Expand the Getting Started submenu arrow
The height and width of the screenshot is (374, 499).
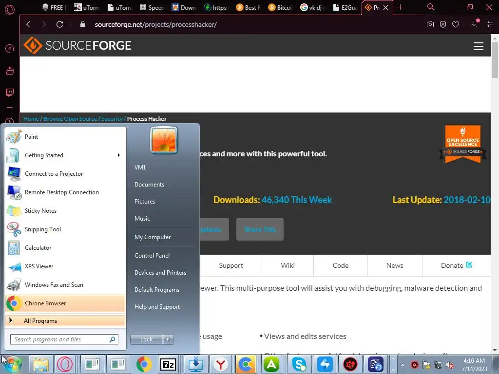119,155
